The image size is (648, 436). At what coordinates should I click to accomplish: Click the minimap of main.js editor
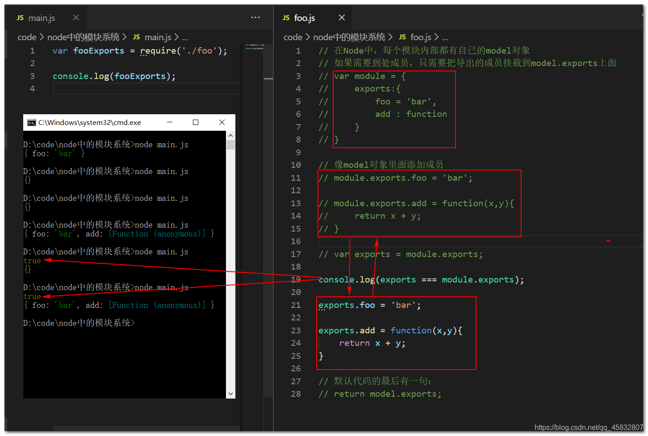tap(255, 47)
